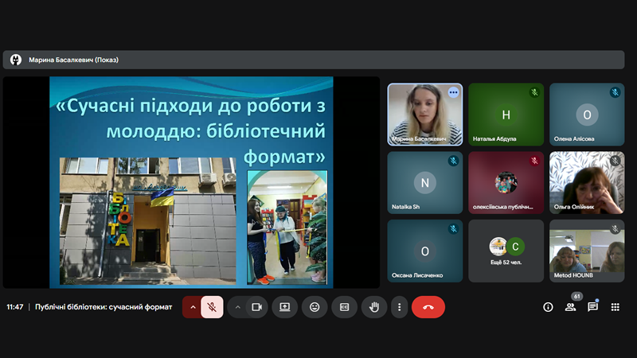Click the presenter avatar icon in banner
Viewport: 637px width, 358px height.
click(16, 60)
